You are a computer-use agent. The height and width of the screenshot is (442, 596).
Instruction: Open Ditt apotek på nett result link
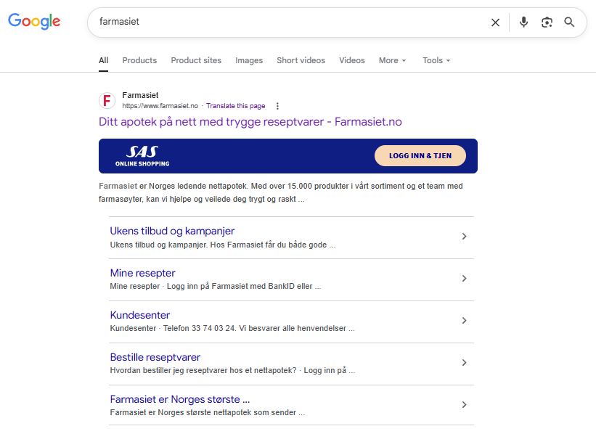pyautogui.click(x=250, y=122)
